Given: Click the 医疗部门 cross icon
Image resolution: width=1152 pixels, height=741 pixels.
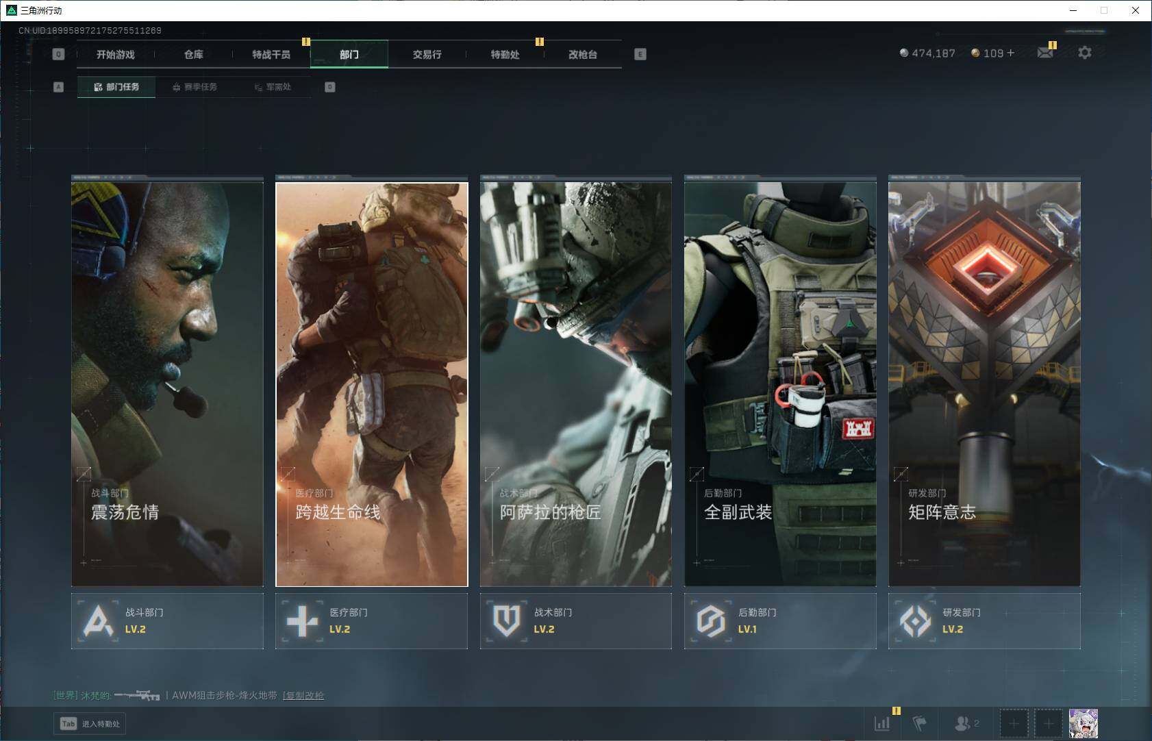Looking at the screenshot, I should pos(302,621).
